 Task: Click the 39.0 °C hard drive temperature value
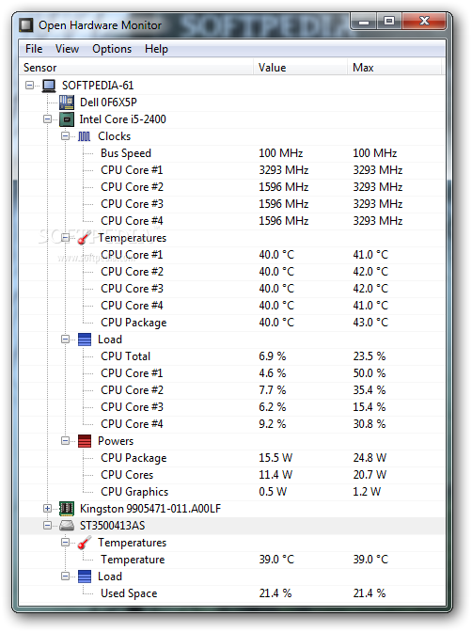276,560
